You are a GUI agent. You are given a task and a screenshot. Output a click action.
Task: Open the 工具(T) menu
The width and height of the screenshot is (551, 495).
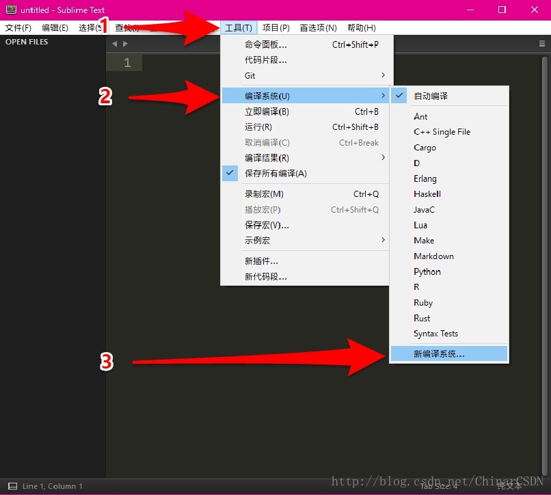pyautogui.click(x=239, y=28)
